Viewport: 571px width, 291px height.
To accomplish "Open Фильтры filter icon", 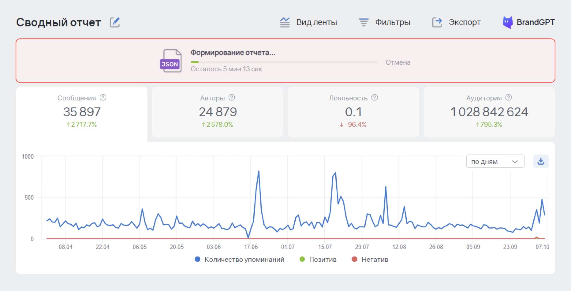I will click(364, 22).
